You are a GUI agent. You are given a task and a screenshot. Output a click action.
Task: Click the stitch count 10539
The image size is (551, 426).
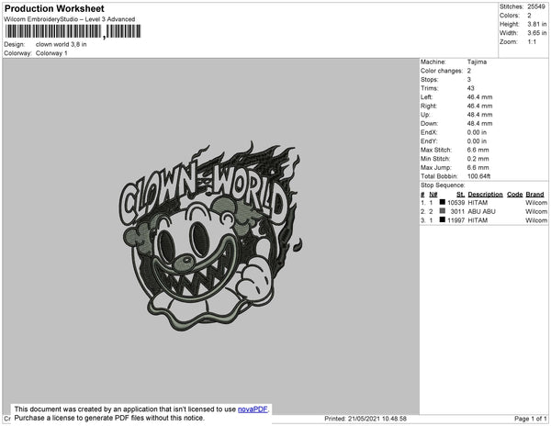pyautogui.click(x=455, y=203)
